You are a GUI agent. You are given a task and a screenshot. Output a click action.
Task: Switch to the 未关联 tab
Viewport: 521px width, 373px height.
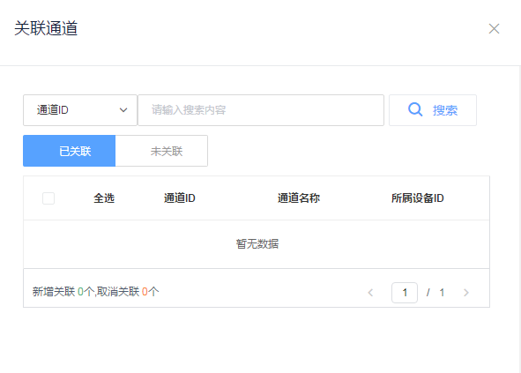tap(161, 151)
